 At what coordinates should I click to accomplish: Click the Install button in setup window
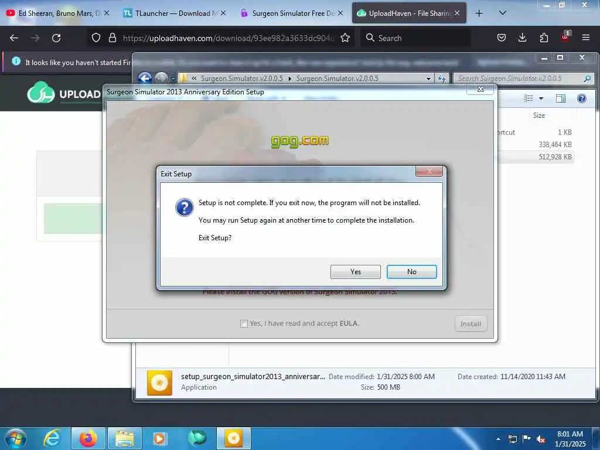(x=471, y=323)
